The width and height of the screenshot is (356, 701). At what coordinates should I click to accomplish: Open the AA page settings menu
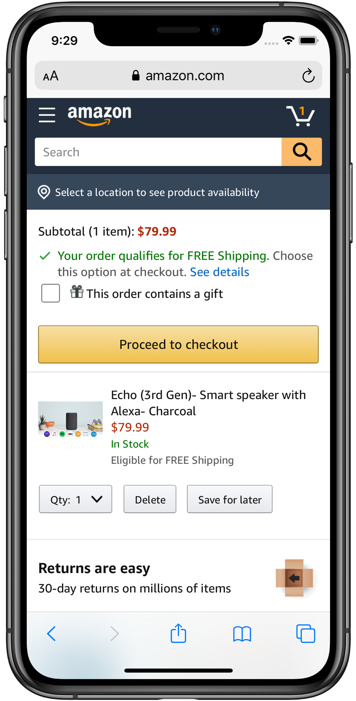click(51, 75)
